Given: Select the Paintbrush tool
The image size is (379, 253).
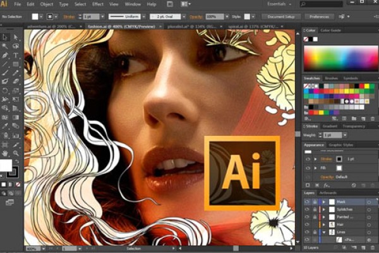Looking at the screenshot, I should click(x=5, y=72).
